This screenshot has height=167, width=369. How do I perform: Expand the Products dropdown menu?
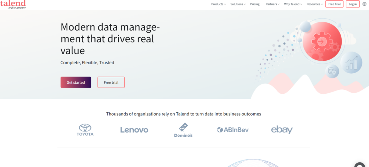tap(218, 4)
